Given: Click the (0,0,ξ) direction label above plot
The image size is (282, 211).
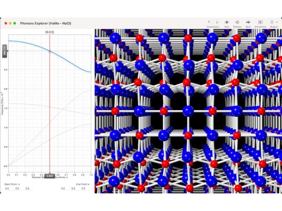Looking at the screenshot, I should pos(50,32).
